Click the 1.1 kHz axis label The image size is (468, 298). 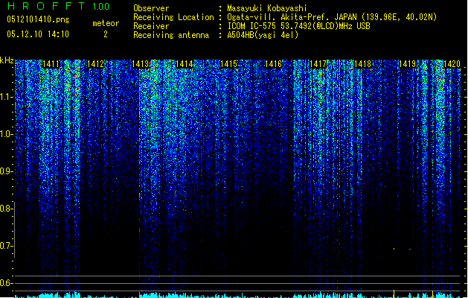6,97
